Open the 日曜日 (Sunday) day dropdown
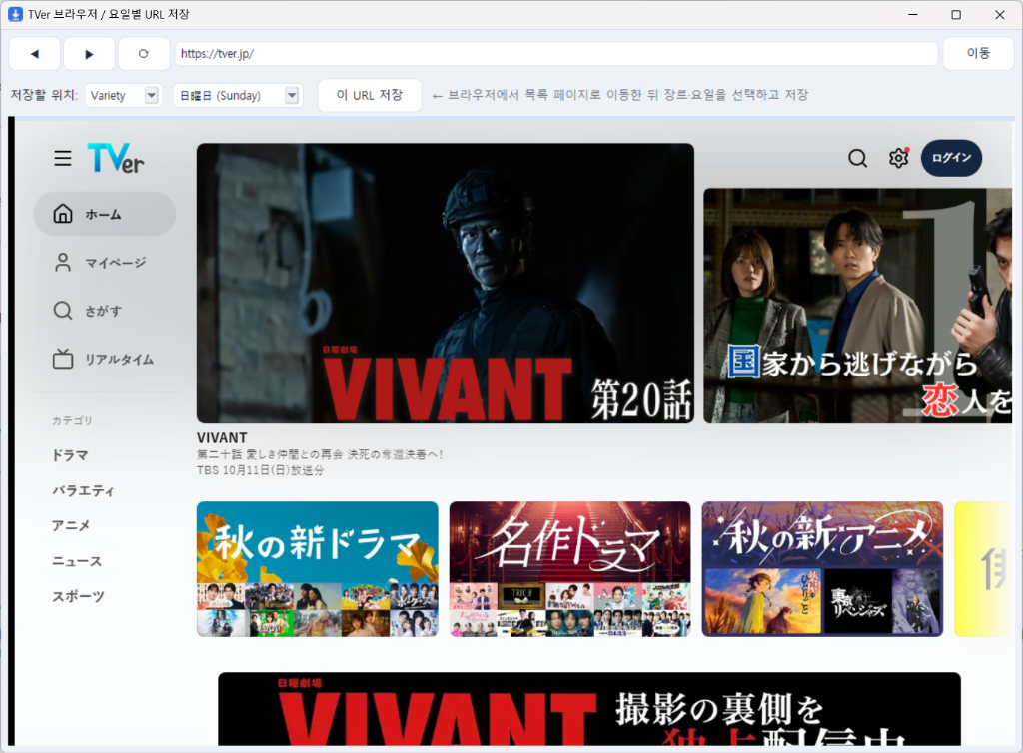The image size is (1023, 753). [238, 95]
